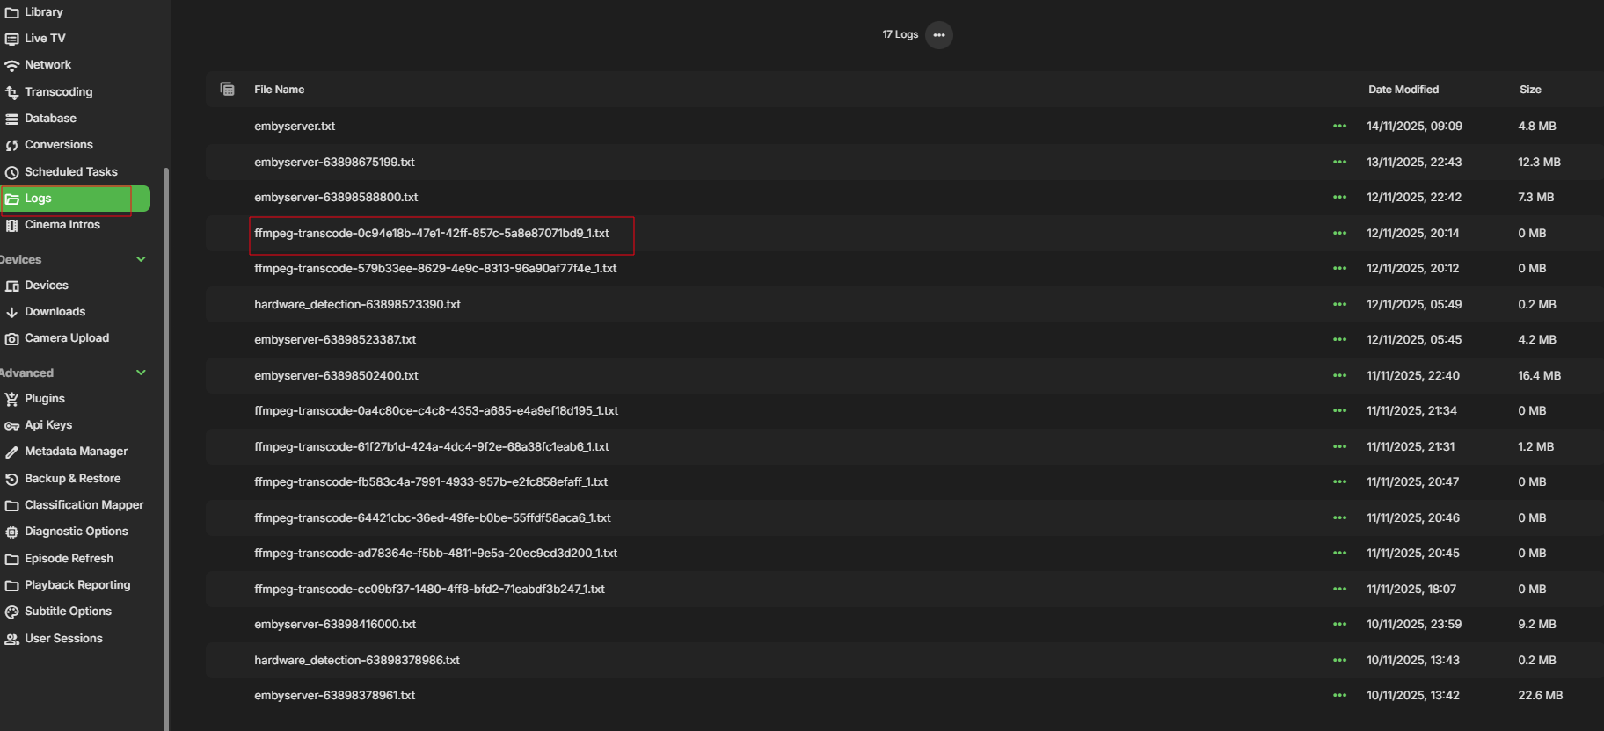Click the Subtitle Options icon
This screenshot has height=731, width=1604.
(x=11, y=612)
